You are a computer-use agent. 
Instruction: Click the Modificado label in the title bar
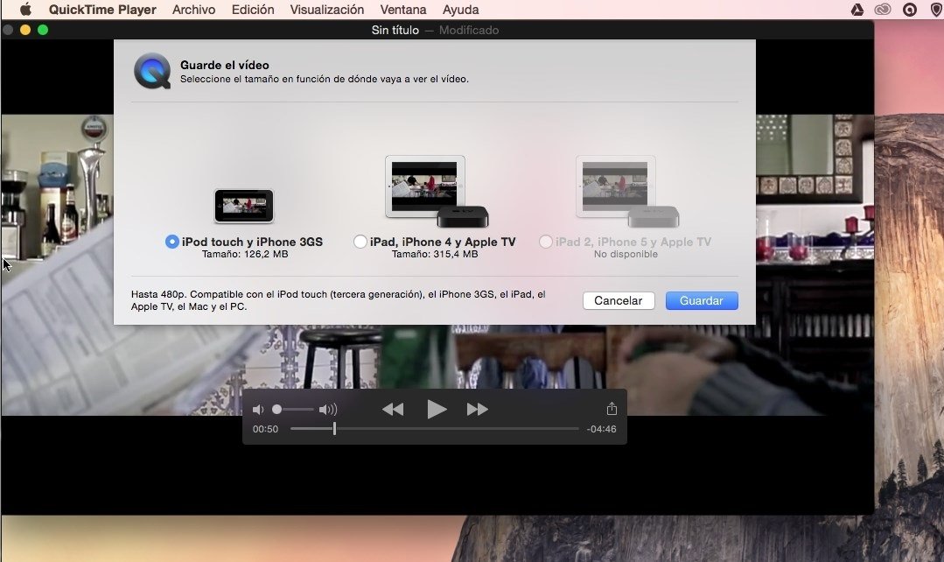click(469, 30)
